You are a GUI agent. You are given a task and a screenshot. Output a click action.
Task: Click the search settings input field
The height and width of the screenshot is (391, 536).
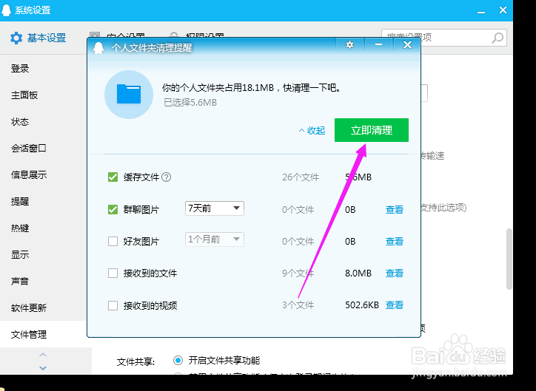(444, 38)
